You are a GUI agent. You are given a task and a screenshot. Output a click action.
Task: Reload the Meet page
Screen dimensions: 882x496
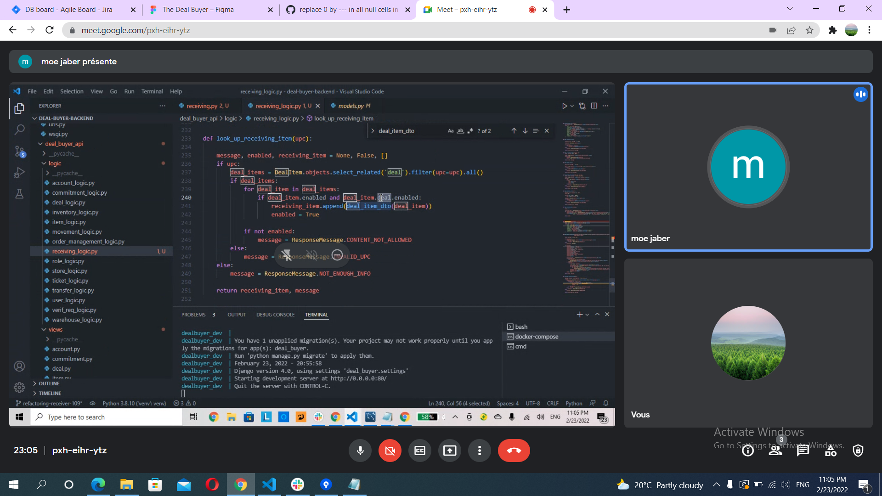pyautogui.click(x=50, y=30)
